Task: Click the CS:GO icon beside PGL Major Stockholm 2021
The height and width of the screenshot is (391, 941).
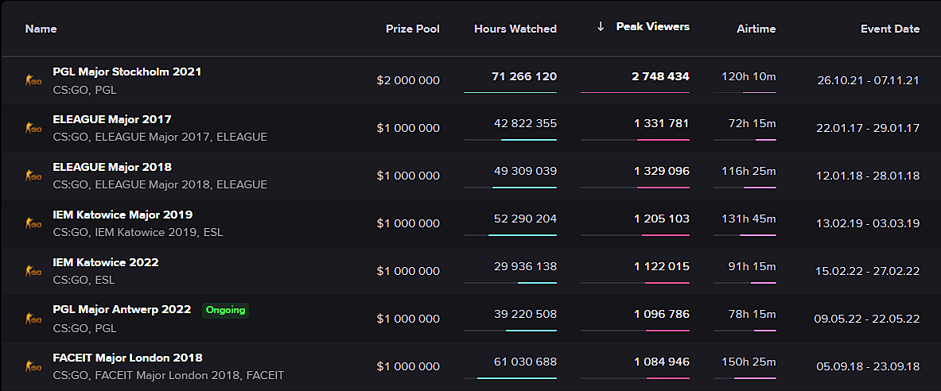Action: tap(33, 80)
